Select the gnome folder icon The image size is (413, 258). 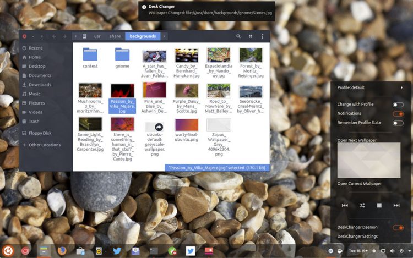point(122,54)
